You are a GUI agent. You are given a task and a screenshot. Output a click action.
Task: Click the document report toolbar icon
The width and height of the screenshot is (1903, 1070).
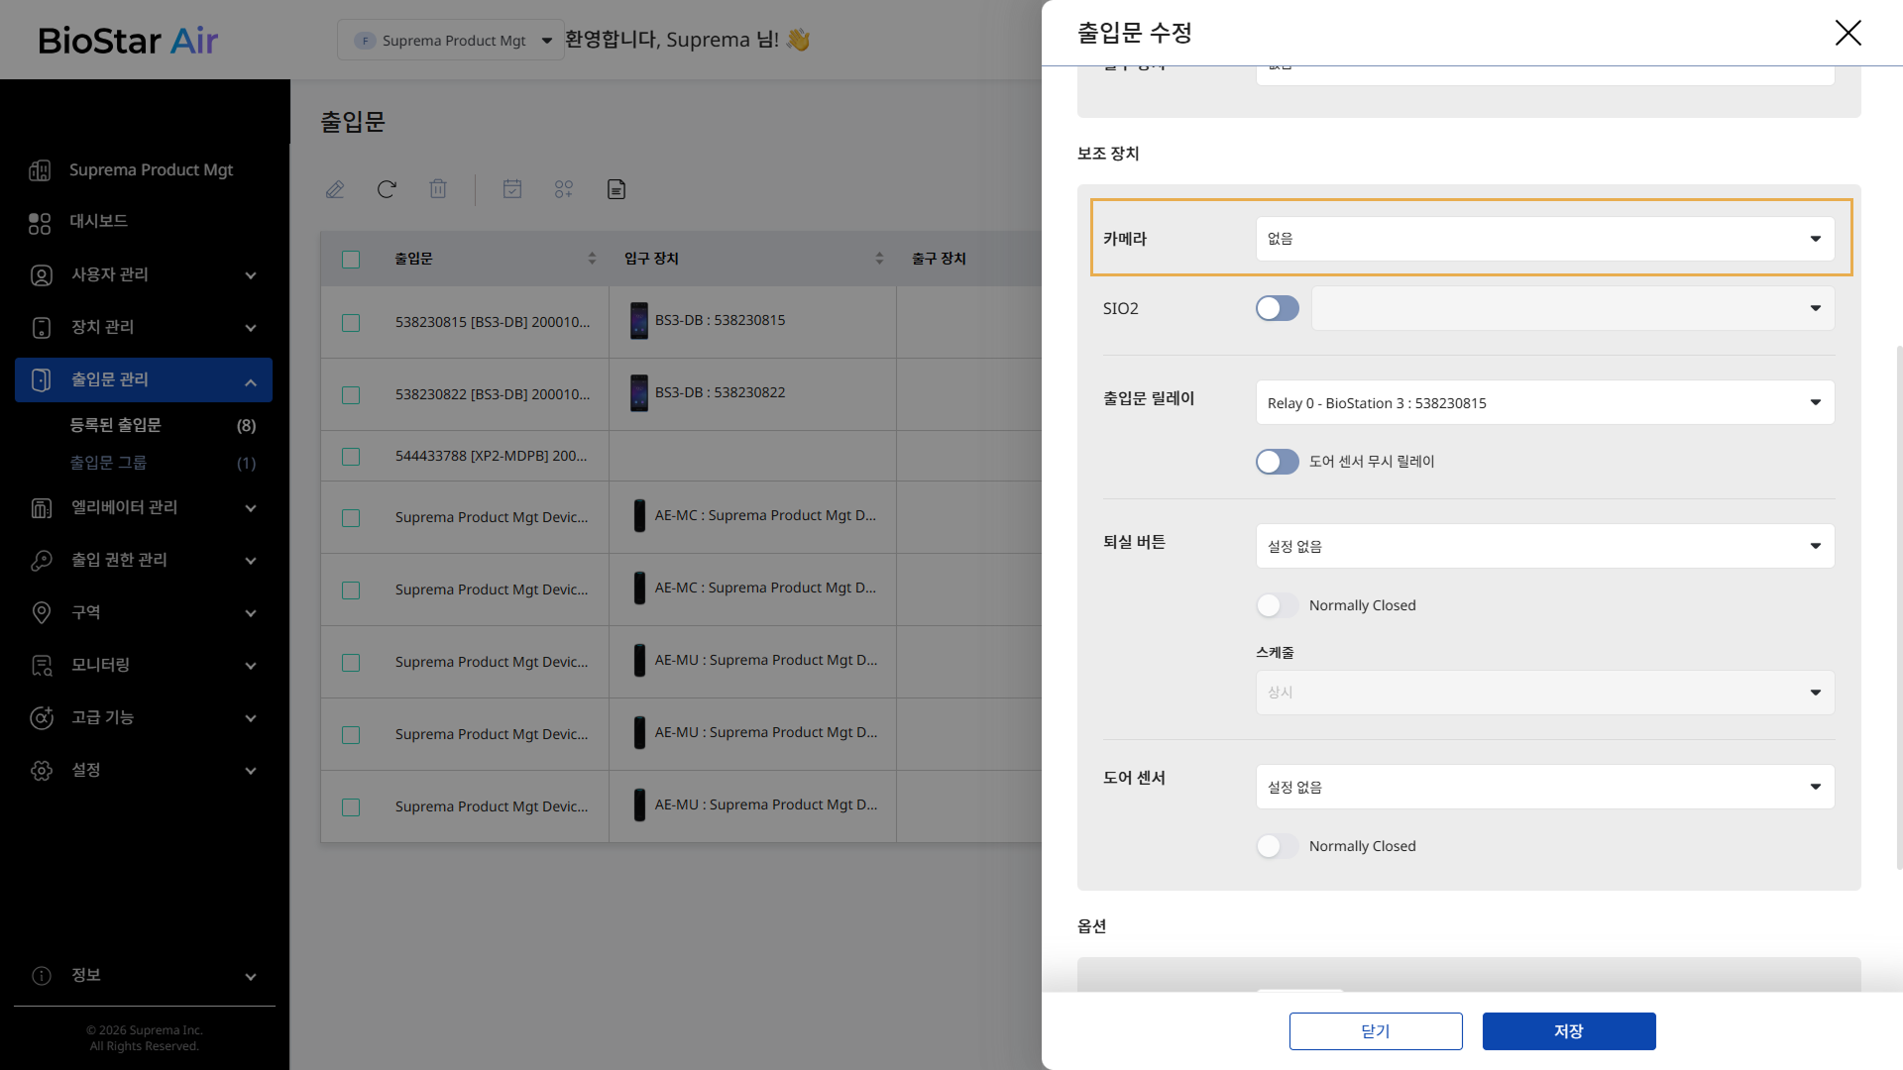coord(616,189)
